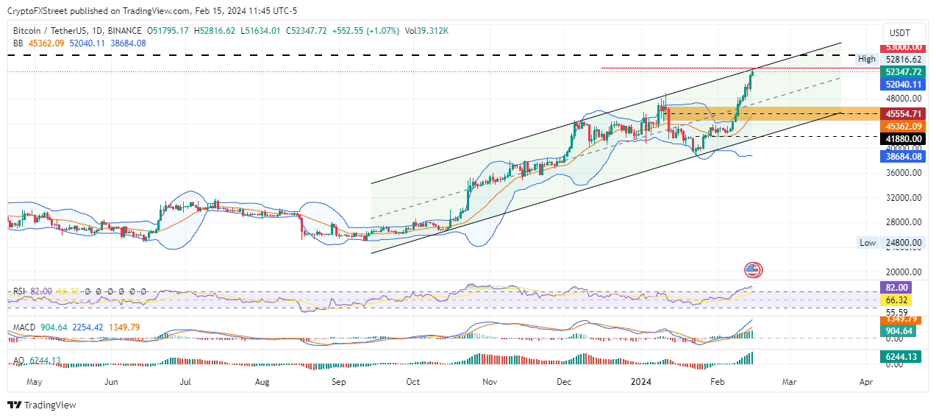
Task: Click the red 53000.00 price level label
Action: click(902, 47)
